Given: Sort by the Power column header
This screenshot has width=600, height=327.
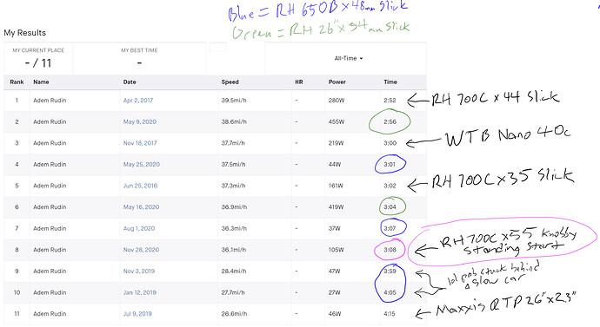Looking at the screenshot, I should point(337,82).
